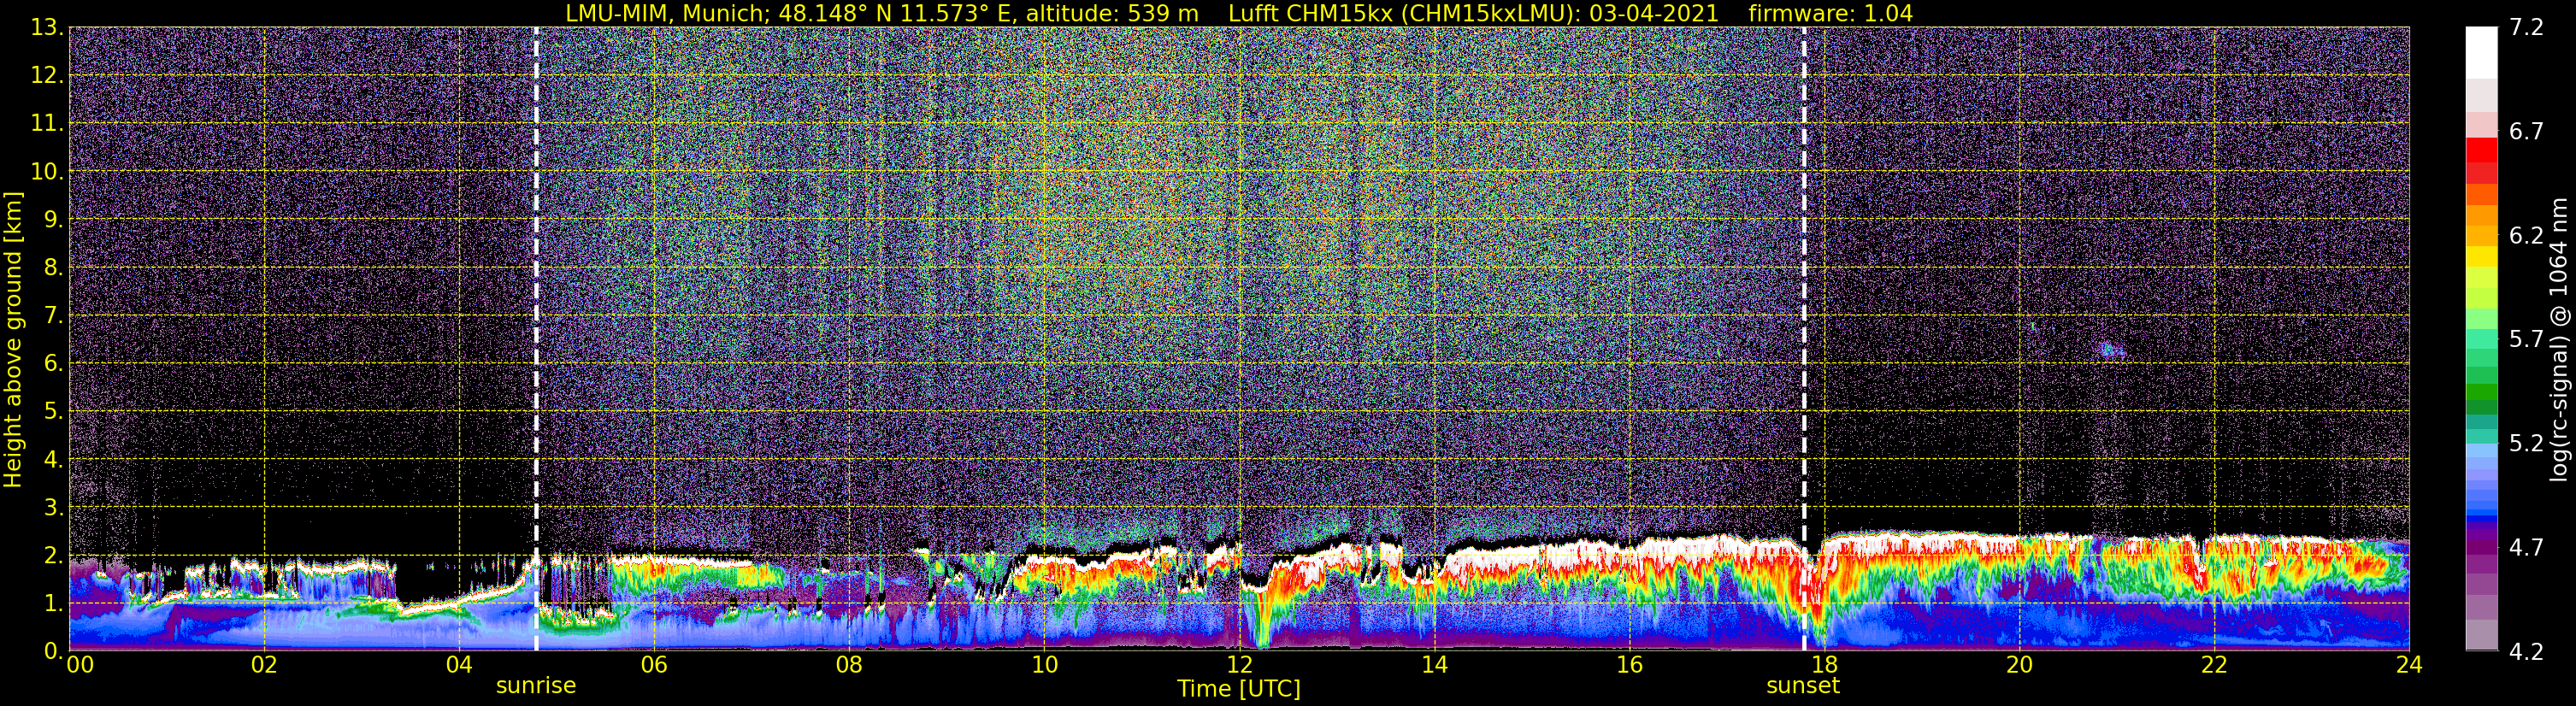The height and width of the screenshot is (706, 2576).
Task: Click the height axis tick label "13."
Action: [x=47, y=27]
